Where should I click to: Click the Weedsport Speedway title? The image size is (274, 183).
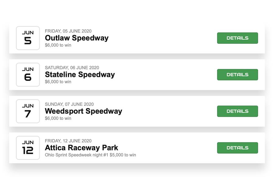point(83,111)
